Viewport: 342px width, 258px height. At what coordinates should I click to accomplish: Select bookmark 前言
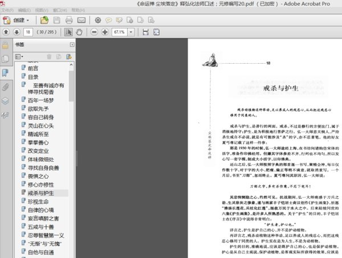pyautogui.click(x=33, y=68)
